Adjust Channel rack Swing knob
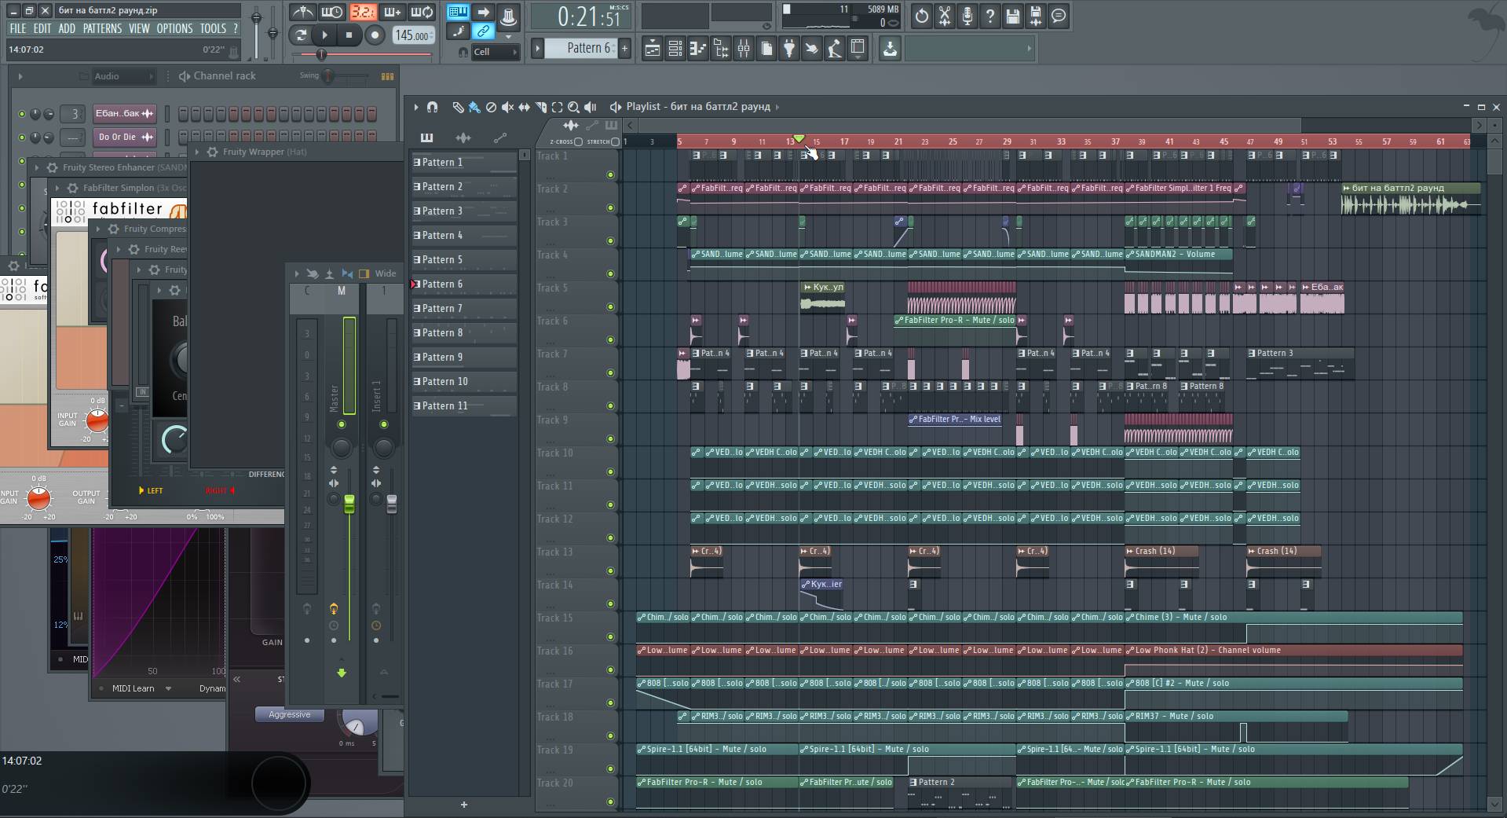 click(328, 76)
